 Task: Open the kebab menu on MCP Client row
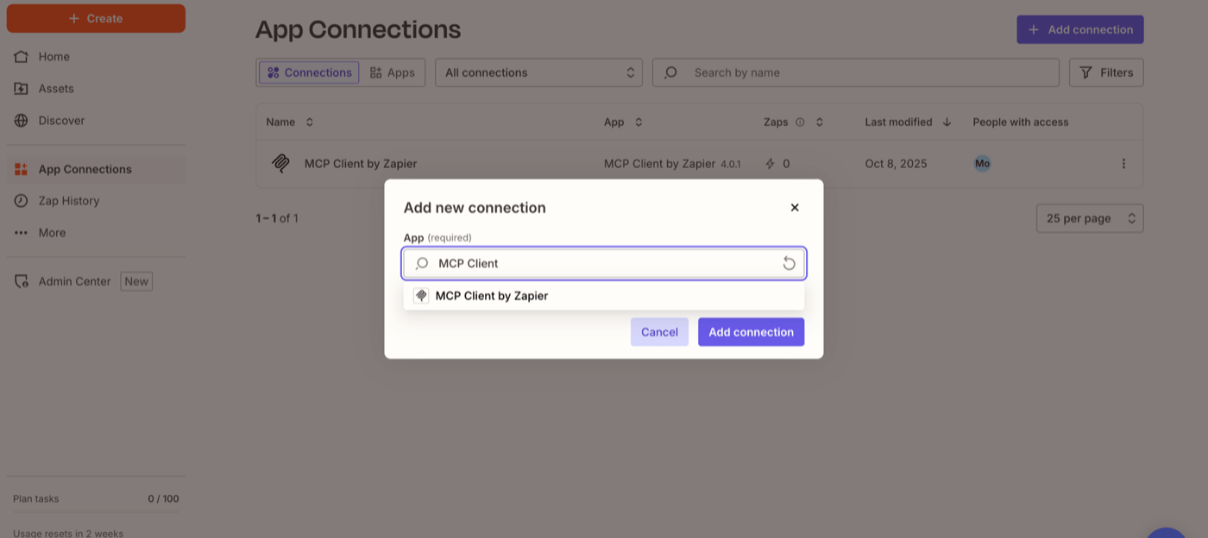pyautogui.click(x=1123, y=163)
